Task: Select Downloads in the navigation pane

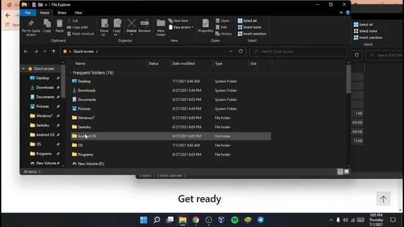Action: click(45, 88)
